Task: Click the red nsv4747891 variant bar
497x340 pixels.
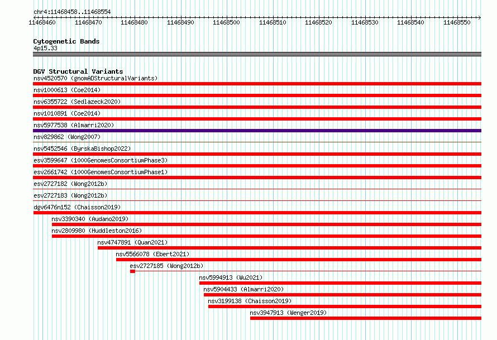Action: coord(290,248)
